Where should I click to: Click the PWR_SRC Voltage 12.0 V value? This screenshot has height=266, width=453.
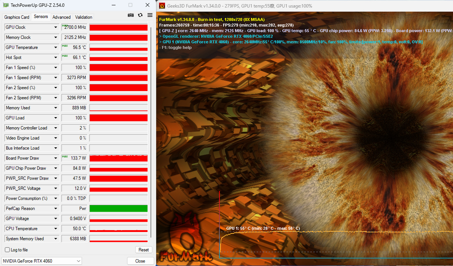[74, 189]
